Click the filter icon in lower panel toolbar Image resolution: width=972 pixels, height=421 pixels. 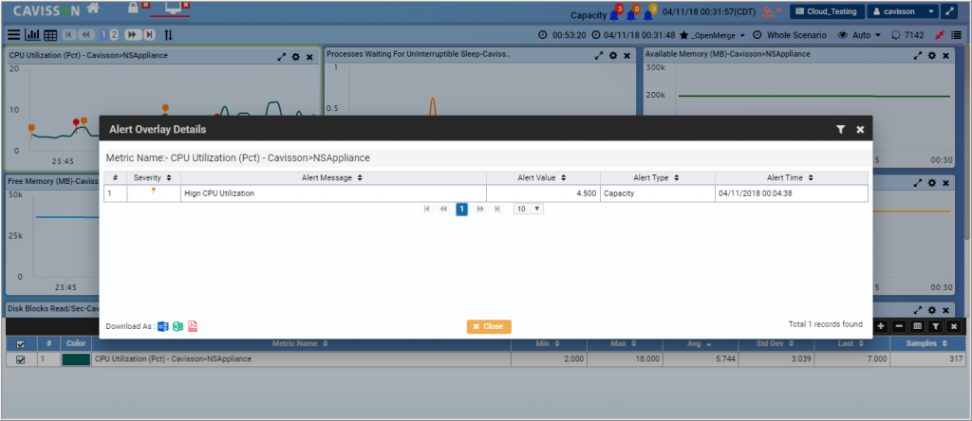point(936,325)
